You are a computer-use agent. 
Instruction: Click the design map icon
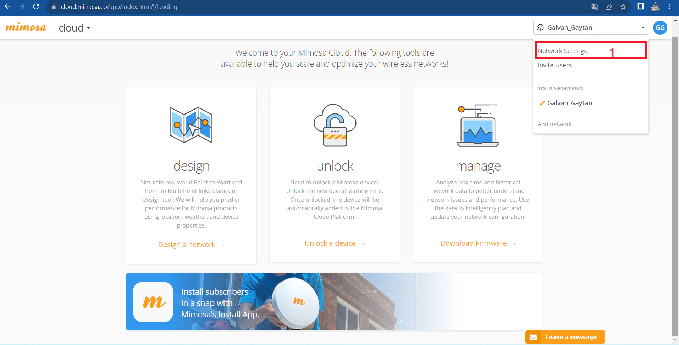point(191,125)
